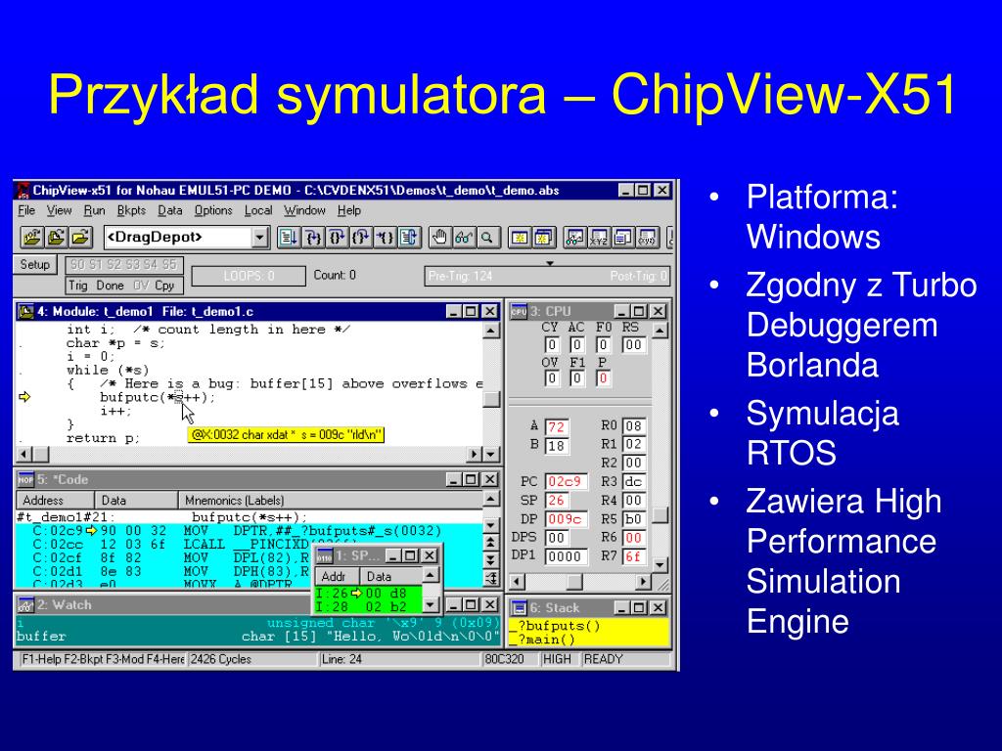
Task: Click the Mnemonics (Labels) column header
Action: click(330, 500)
